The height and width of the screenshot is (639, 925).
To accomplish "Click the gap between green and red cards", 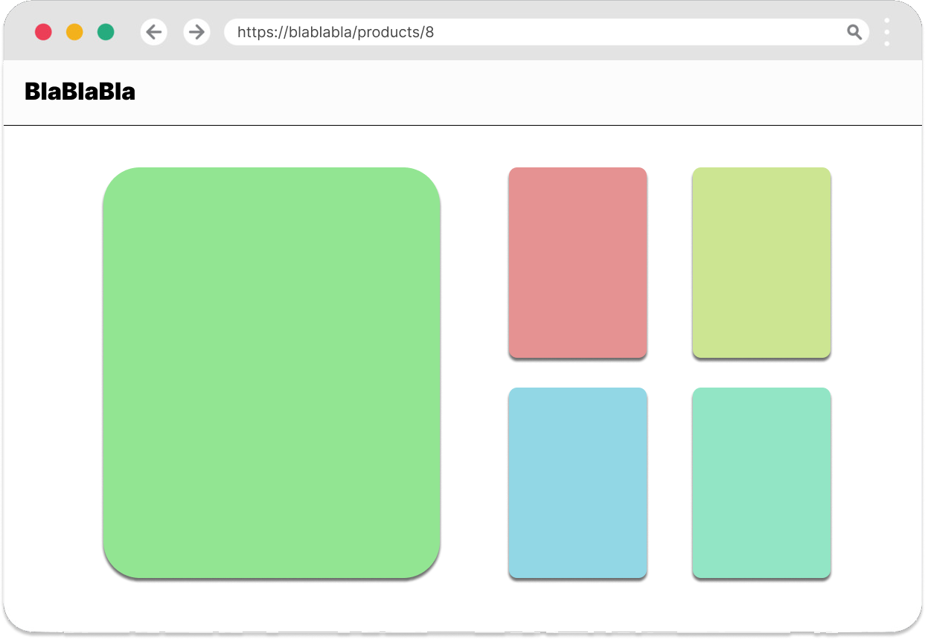I will click(x=474, y=372).
